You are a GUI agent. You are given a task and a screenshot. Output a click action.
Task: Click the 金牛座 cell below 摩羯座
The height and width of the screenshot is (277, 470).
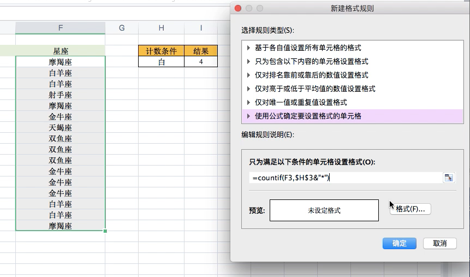[x=60, y=117]
